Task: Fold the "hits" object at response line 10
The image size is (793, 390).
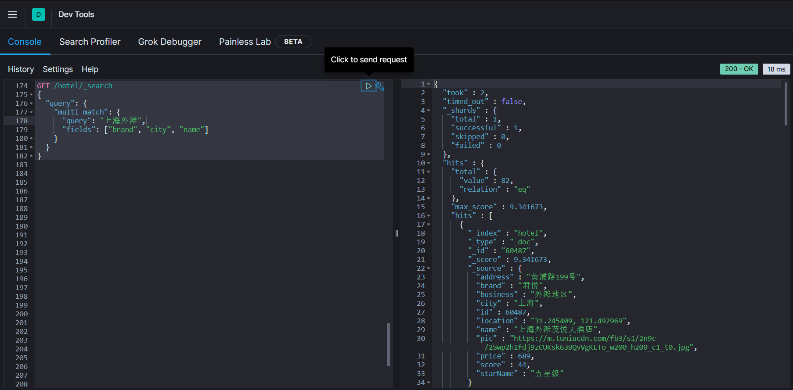Action: pos(429,163)
